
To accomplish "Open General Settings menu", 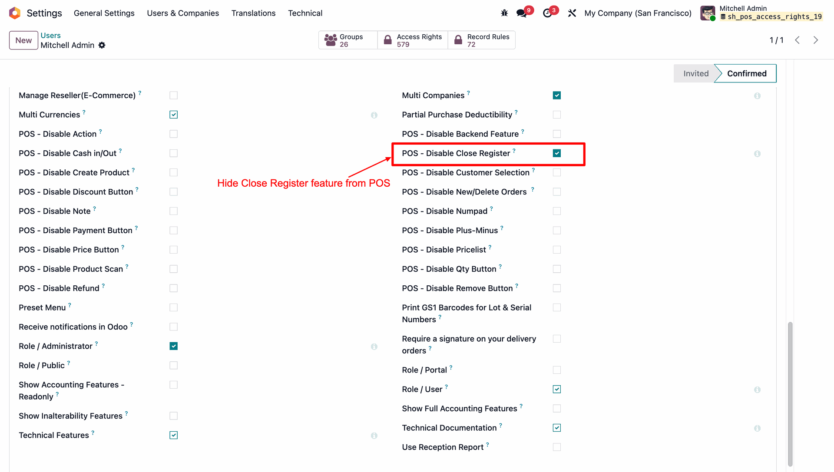I will tap(104, 13).
